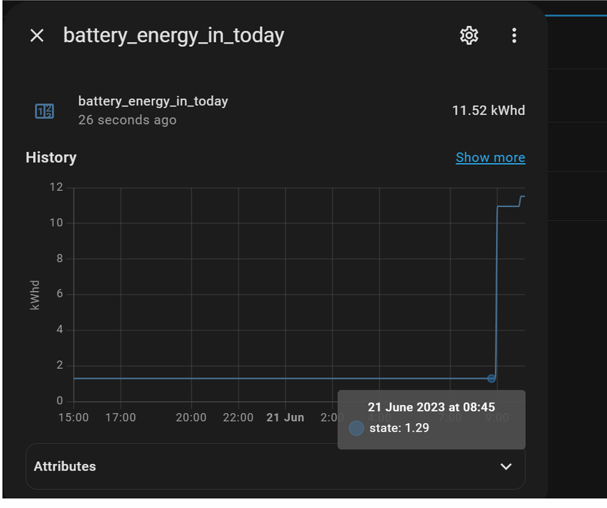Collapse the Attributes chevron
The height and width of the screenshot is (508, 607).
point(506,467)
